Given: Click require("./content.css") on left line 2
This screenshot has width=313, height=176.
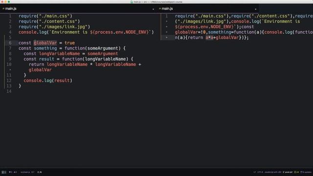Looking at the screenshot, I should (x=49, y=22).
